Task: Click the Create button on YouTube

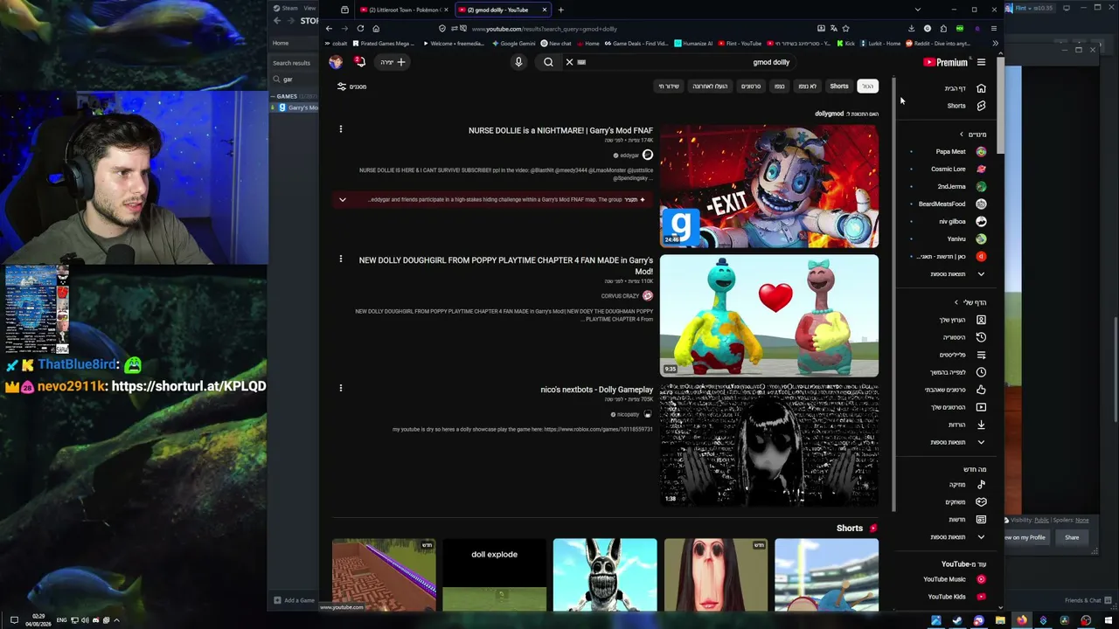Action: point(393,62)
